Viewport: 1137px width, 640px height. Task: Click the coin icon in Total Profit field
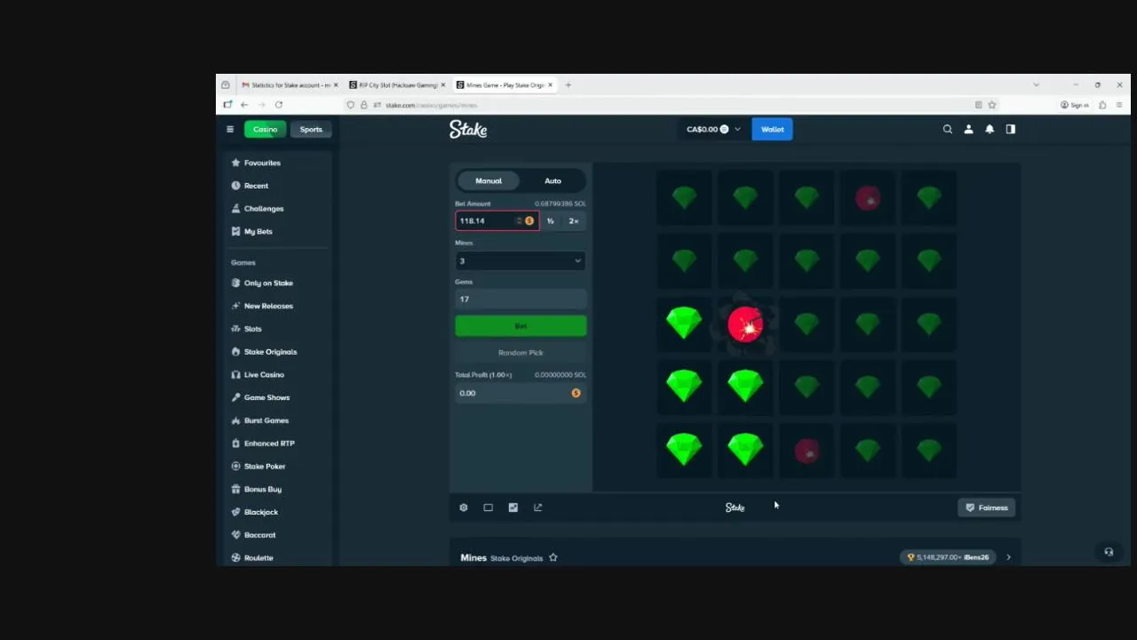click(x=576, y=393)
